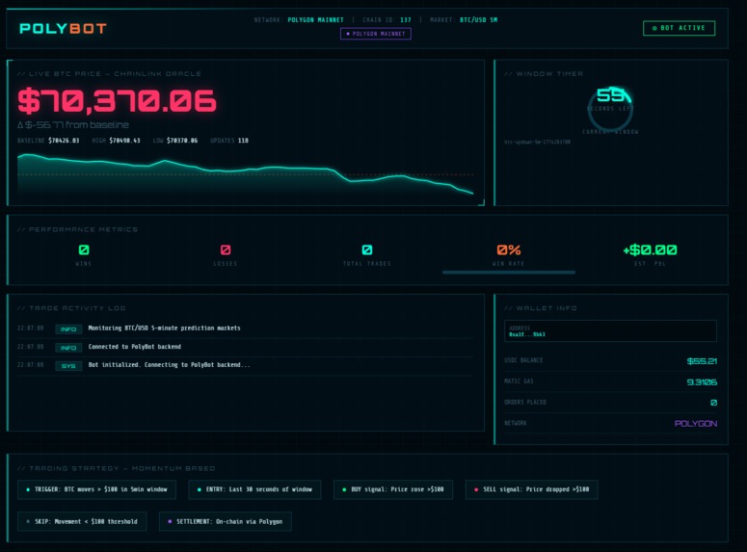Click the EST. P&L value +$0.00
The image size is (747, 552).
(x=650, y=250)
